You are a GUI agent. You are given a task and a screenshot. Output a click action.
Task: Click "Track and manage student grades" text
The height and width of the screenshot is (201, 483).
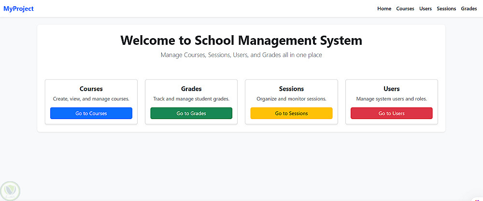(191, 99)
